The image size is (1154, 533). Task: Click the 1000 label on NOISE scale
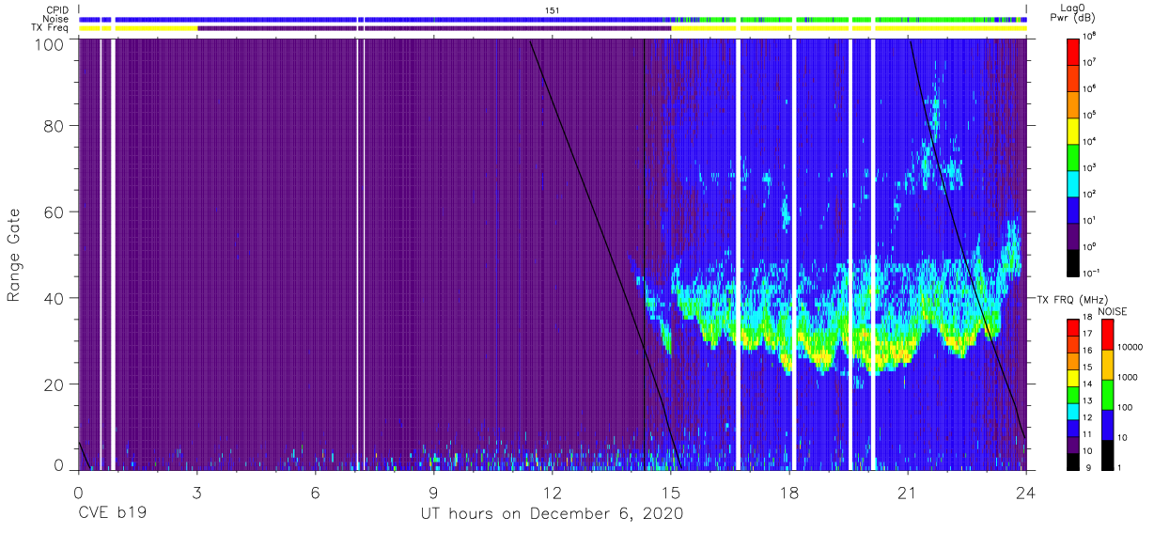tap(1128, 377)
